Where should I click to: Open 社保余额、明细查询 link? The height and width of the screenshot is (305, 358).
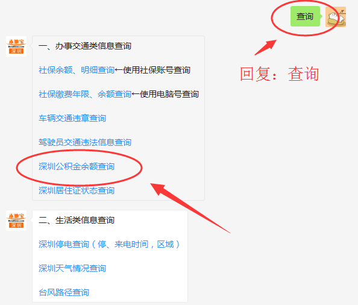coord(77,70)
